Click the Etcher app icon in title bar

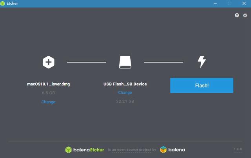click(3, 4)
